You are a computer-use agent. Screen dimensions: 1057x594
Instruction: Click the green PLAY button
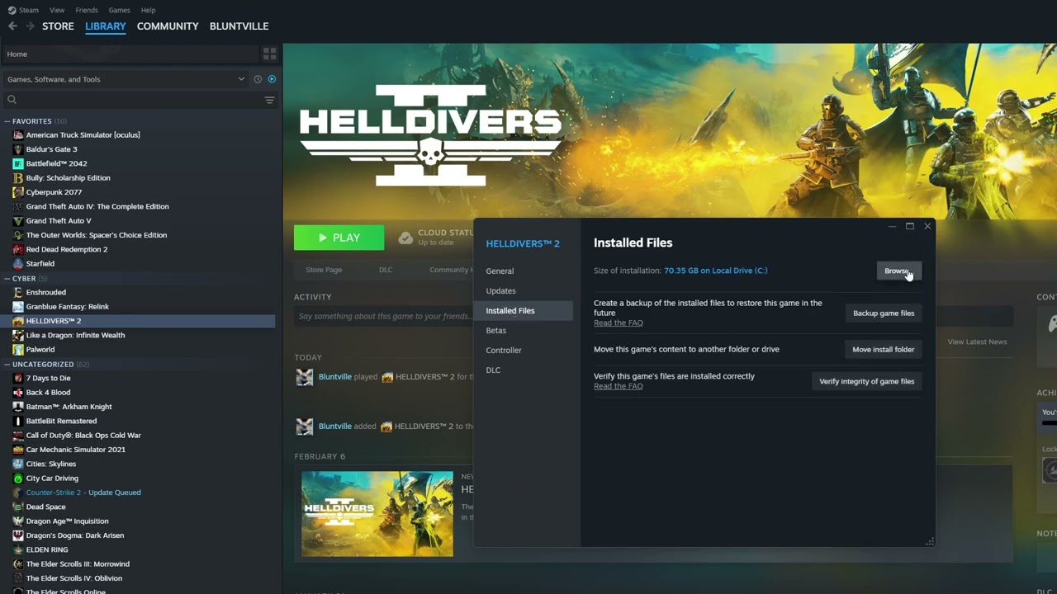339,238
